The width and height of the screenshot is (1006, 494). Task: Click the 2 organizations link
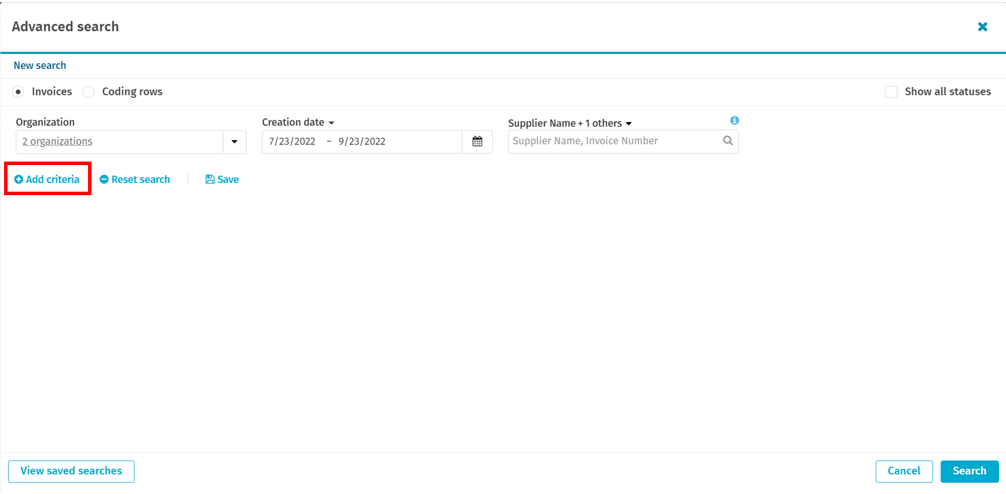(x=57, y=141)
